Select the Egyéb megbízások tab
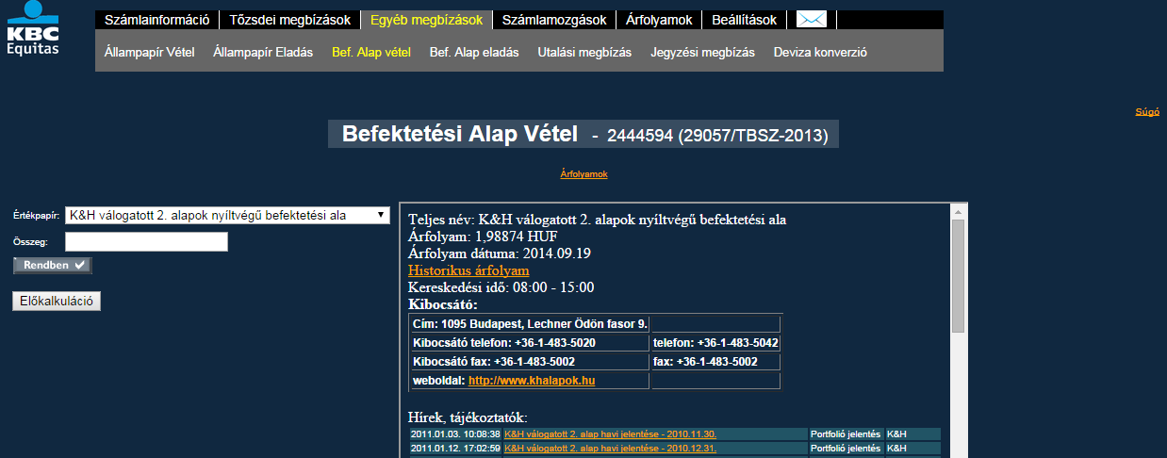The image size is (1167, 458). point(426,20)
